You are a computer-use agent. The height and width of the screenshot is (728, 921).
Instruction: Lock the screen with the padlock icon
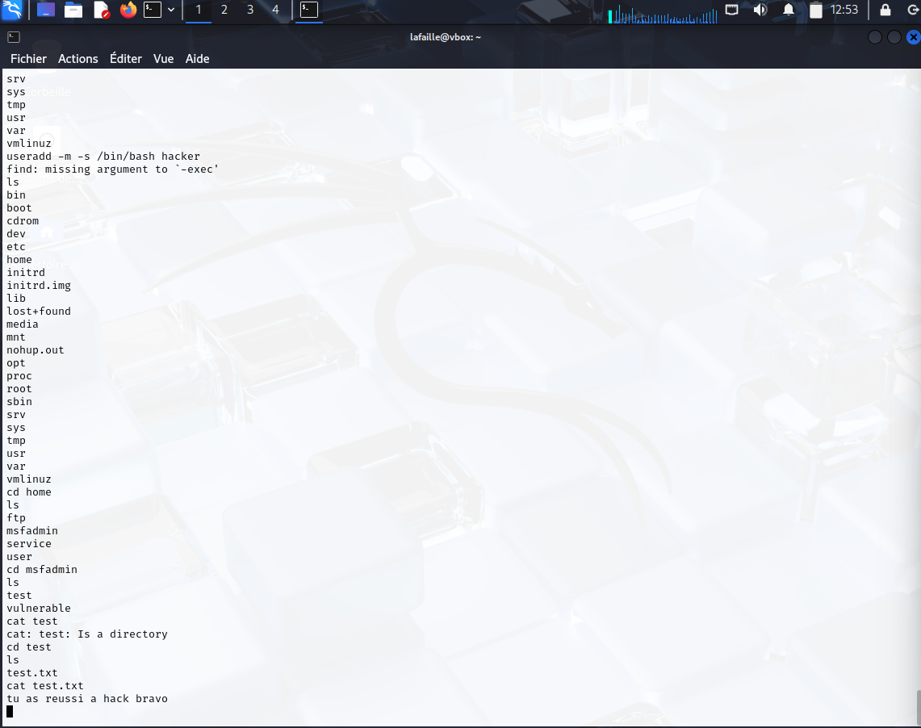[885, 10]
